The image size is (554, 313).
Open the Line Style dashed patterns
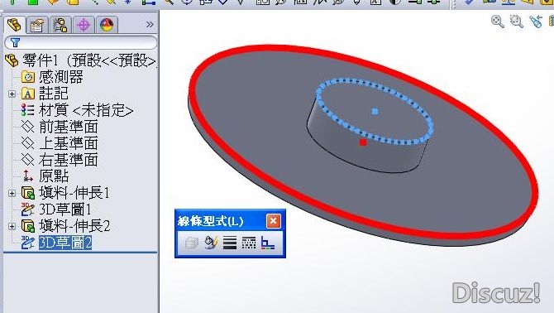(x=249, y=243)
